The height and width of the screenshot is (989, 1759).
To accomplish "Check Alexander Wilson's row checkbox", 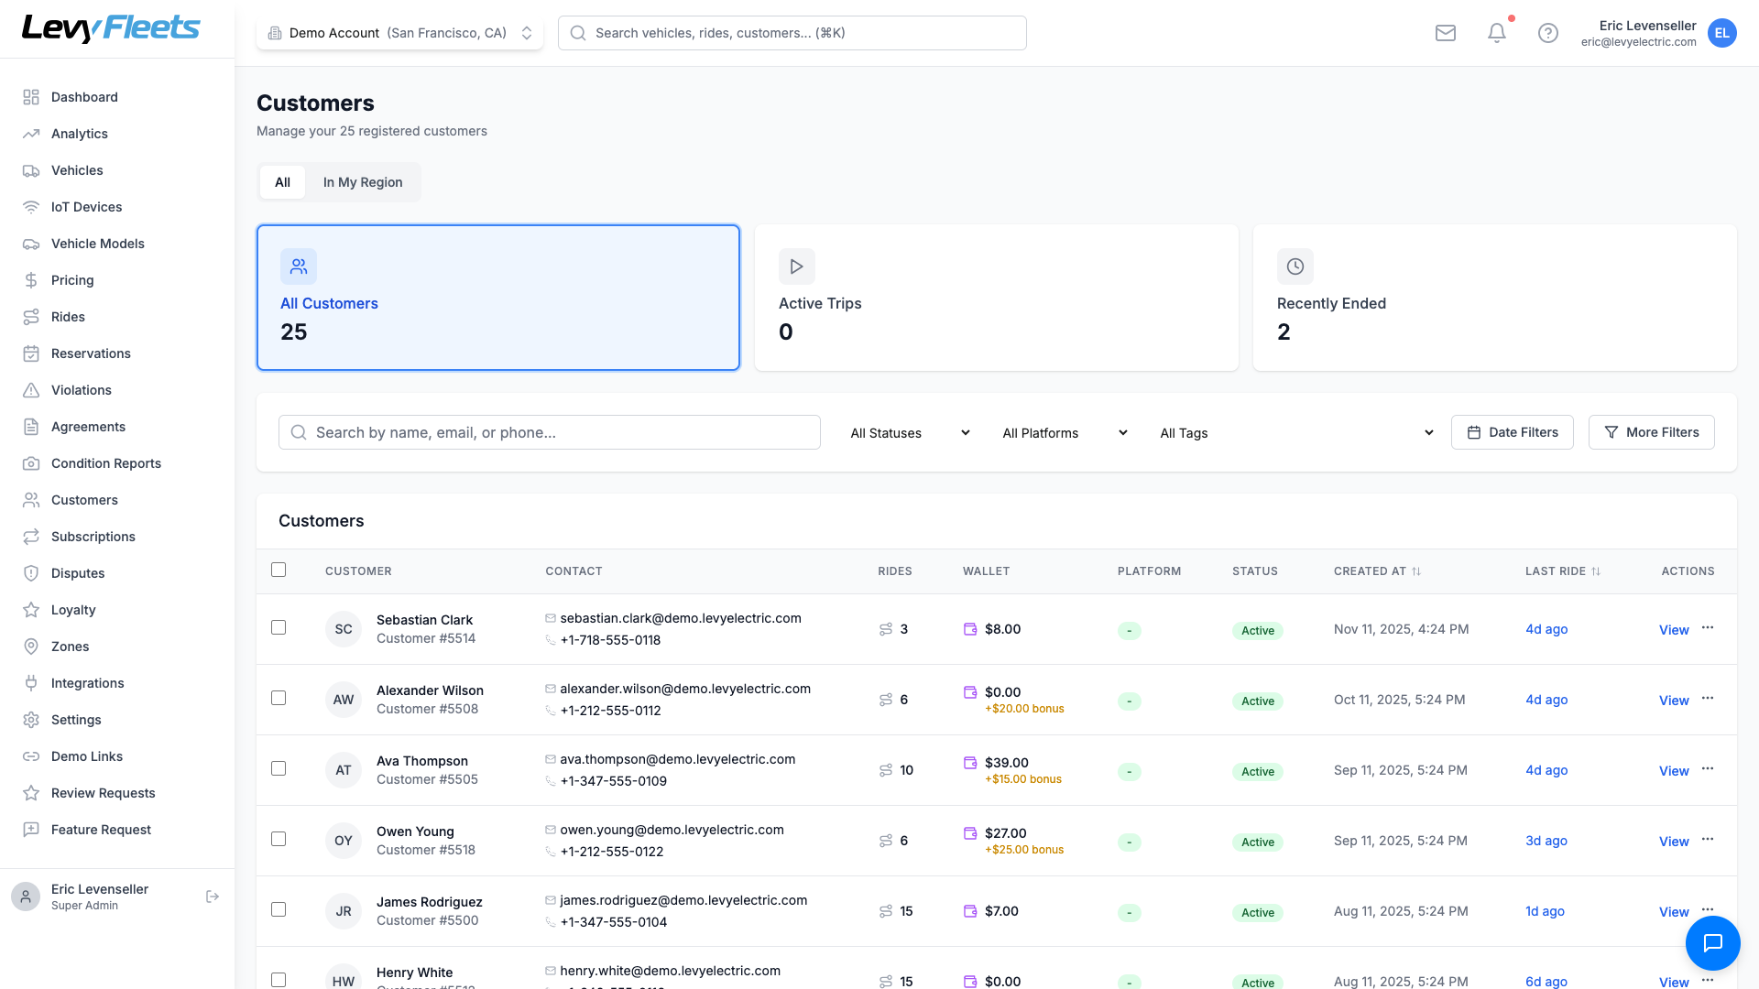I will click(x=279, y=698).
